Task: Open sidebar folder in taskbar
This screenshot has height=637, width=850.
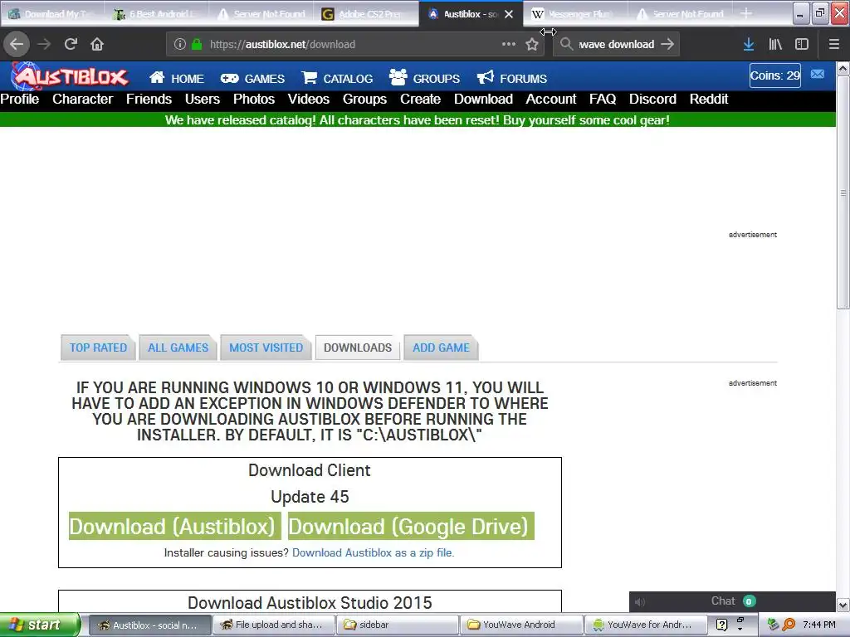Action: click(x=398, y=625)
